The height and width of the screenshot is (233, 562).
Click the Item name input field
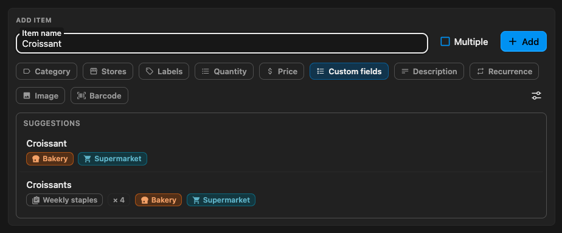click(222, 43)
